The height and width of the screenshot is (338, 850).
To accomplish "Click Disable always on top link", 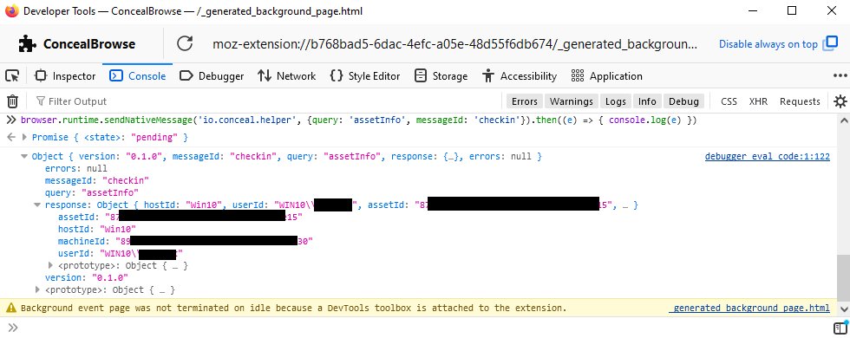I will [x=768, y=44].
